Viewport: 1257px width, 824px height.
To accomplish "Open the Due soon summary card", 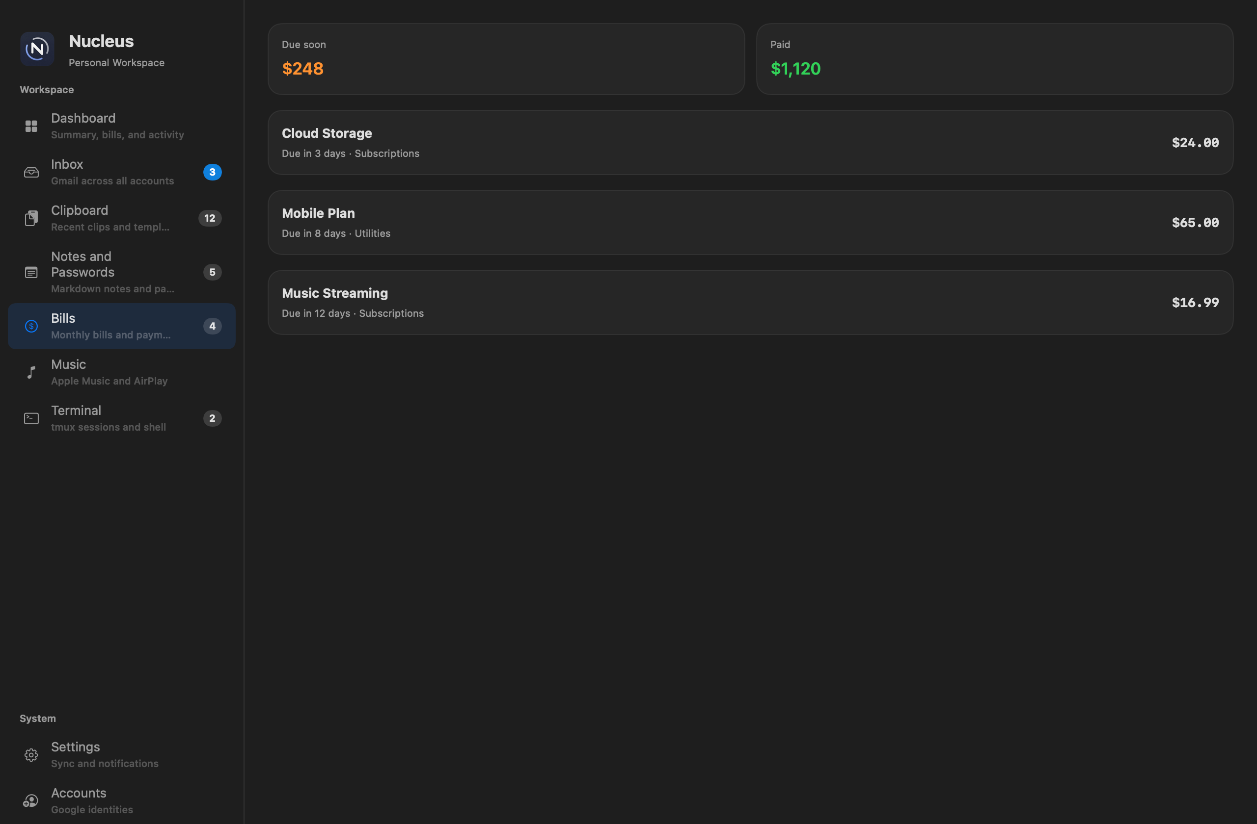I will pos(506,59).
